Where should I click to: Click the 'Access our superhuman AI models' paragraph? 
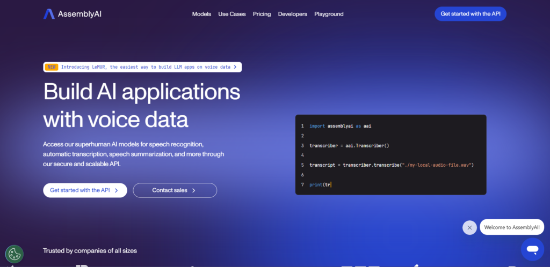tap(133, 154)
